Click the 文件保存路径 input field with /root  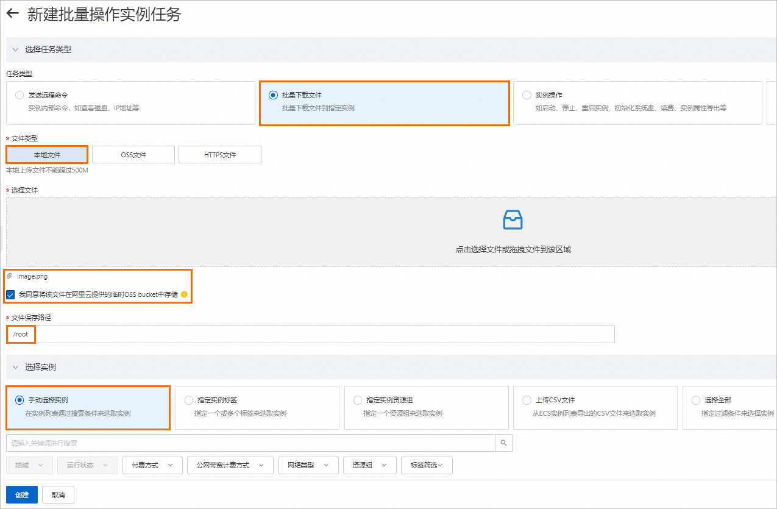(x=310, y=334)
